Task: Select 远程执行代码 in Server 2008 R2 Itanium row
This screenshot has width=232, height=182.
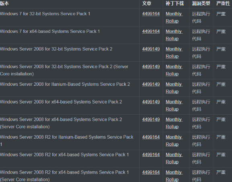Action: [x=201, y=141]
